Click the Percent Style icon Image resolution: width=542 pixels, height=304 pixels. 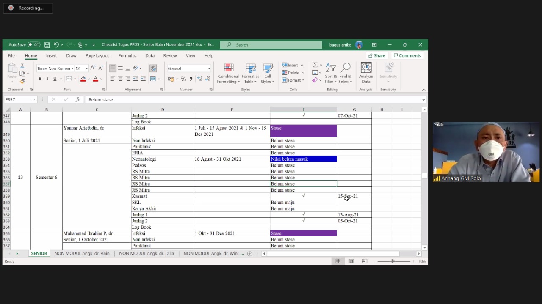183,79
